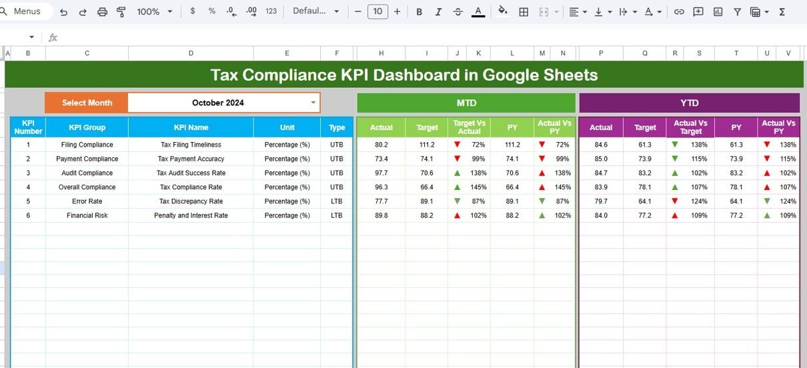Open the Menus search box
The image size is (807, 368).
pos(21,11)
